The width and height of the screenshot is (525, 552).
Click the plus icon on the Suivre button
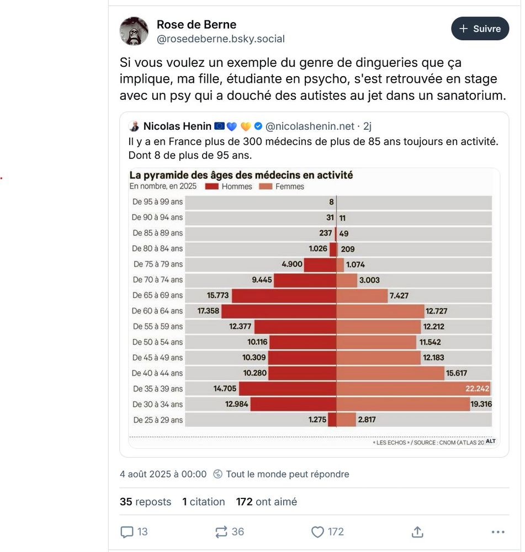pyautogui.click(x=463, y=28)
